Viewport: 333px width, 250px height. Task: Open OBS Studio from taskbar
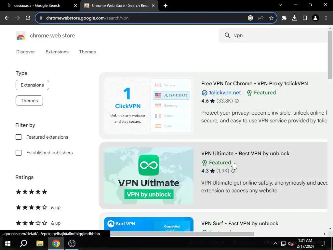72,243
